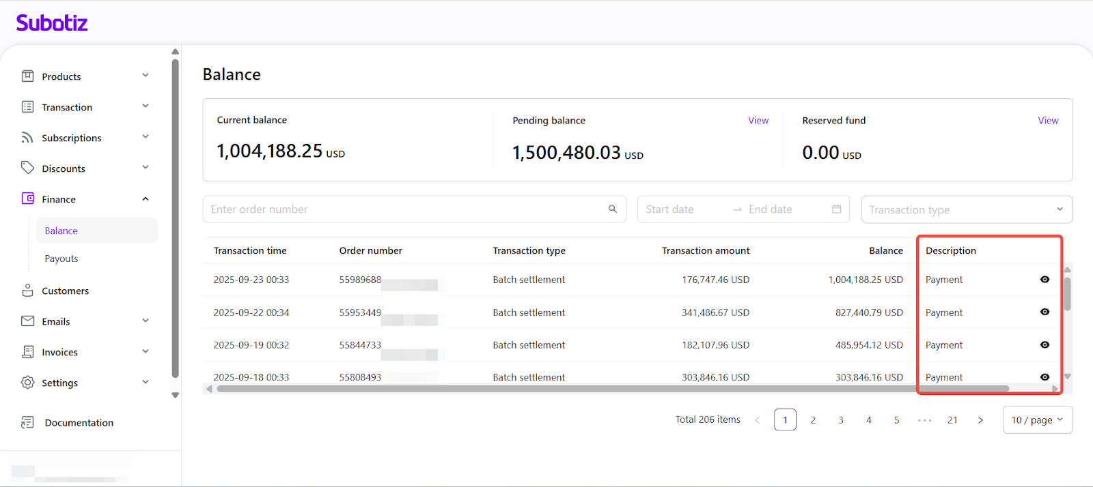Click the calendar icon in date range
Viewport: 1093px width, 487px height.
pyautogui.click(x=836, y=209)
